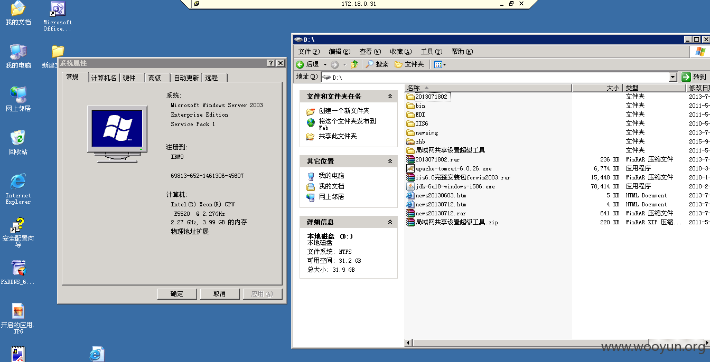Select the 2013071802.rar archive
This screenshot has width=710, height=362.
pyautogui.click(x=433, y=159)
